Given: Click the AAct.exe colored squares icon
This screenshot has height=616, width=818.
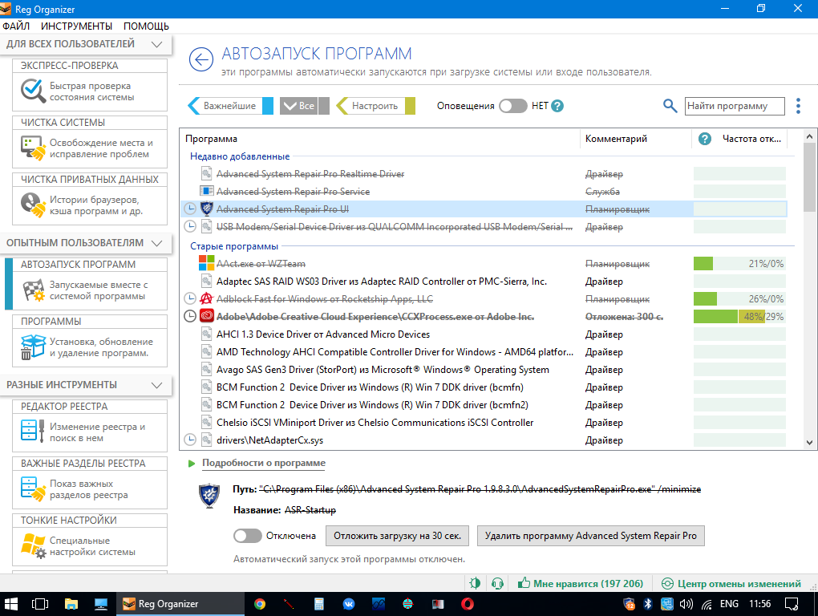Looking at the screenshot, I should 207,263.
